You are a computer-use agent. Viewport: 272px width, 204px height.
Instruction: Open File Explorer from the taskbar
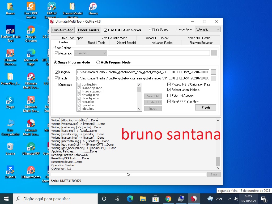(x=143, y=198)
